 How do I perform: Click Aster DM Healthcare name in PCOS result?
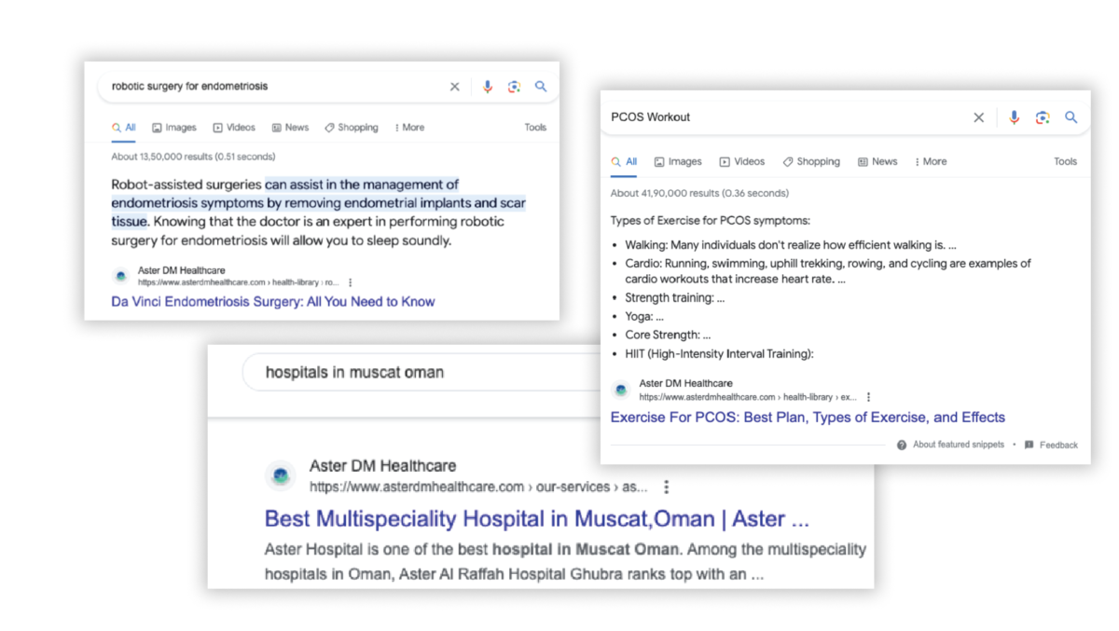click(x=686, y=383)
